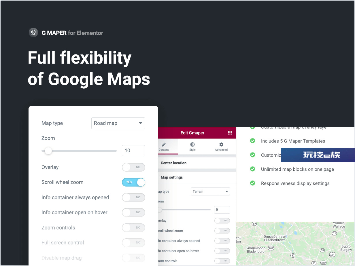Click the Zoom value field showing 9

coord(222,210)
